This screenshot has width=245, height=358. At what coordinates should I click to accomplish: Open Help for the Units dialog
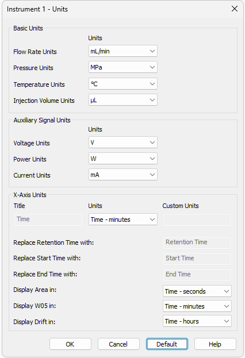[215, 344]
